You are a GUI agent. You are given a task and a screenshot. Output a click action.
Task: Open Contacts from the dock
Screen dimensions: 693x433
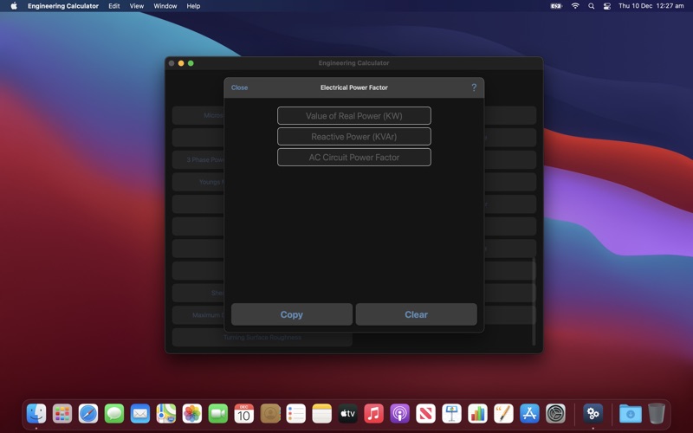[x=270, y=414]
